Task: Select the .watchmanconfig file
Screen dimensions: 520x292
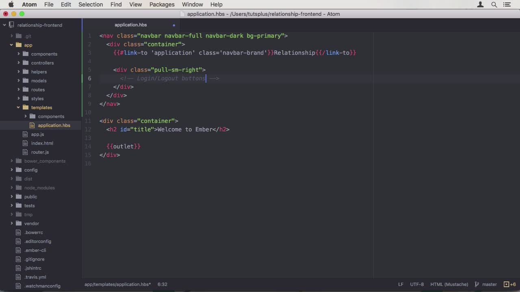Action: click(x=42, y=286)
